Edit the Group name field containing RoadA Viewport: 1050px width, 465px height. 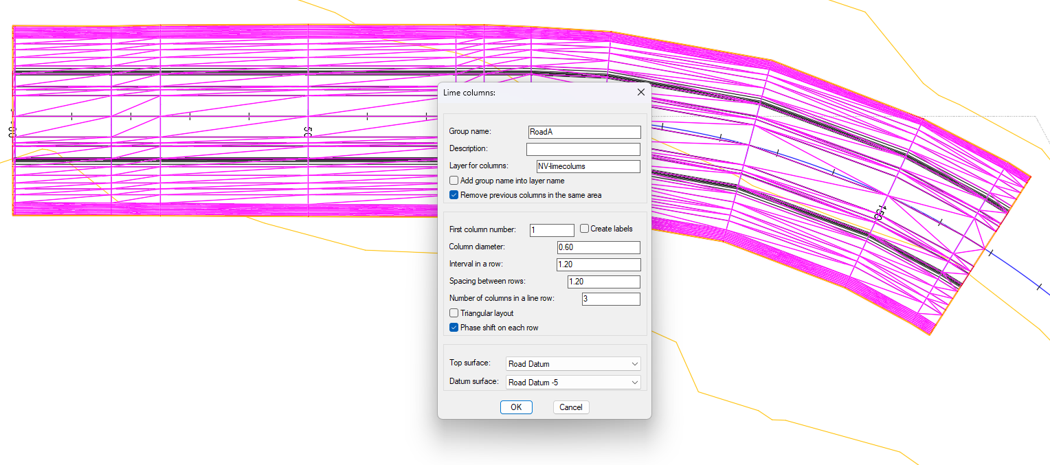tap(584, 131)
